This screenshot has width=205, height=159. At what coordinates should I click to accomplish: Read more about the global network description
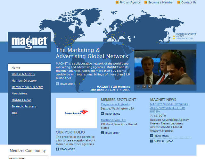(x=68, y=84)
